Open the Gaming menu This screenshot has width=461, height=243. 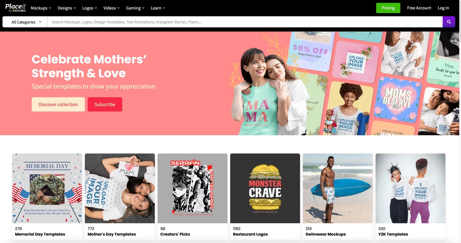pyautogui.click(x=135, y=8)
